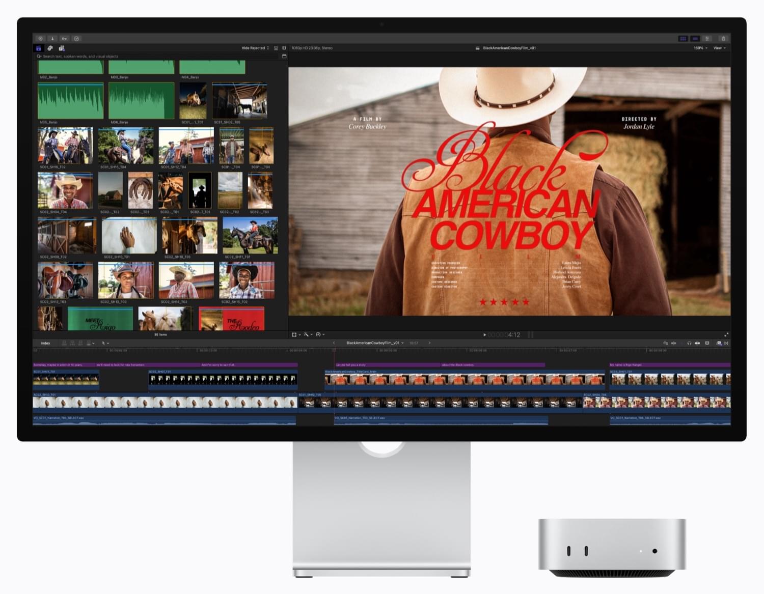Click the Share export button

point(723,38)
